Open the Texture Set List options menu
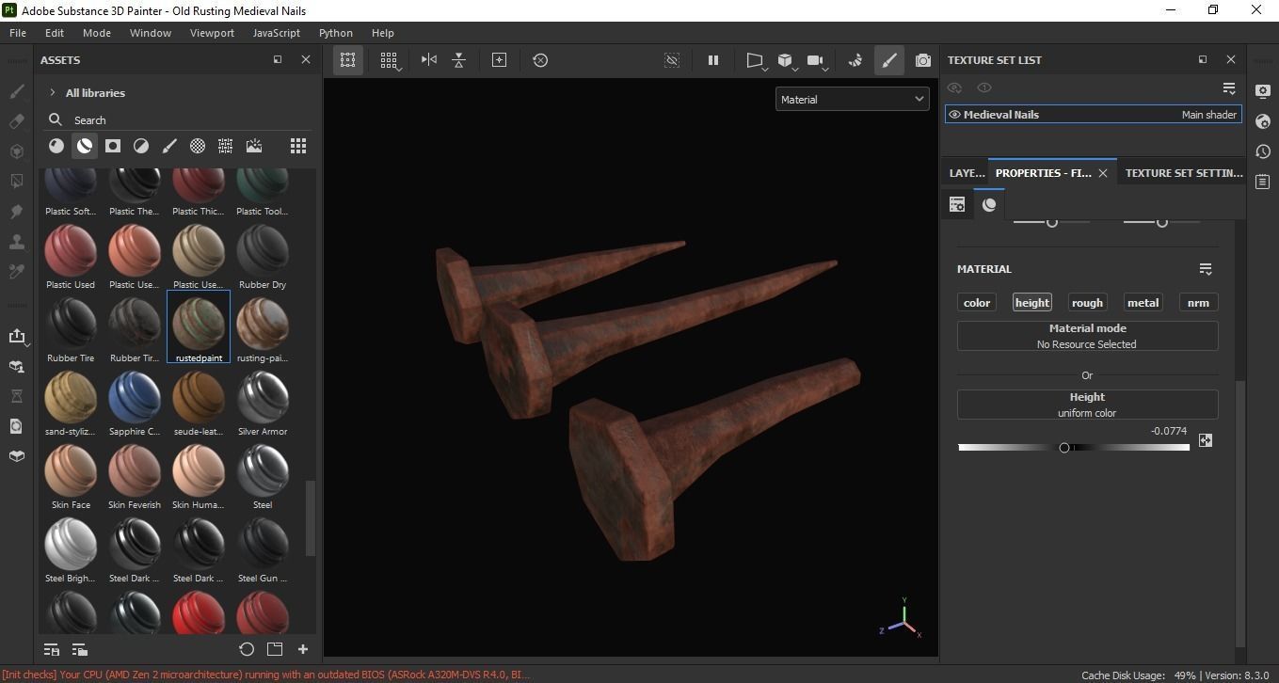Image resolution: width=1279 pixels, height=683 pixels. [x=1229, y=88]
